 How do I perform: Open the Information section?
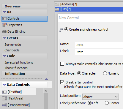tap(24, 74)
